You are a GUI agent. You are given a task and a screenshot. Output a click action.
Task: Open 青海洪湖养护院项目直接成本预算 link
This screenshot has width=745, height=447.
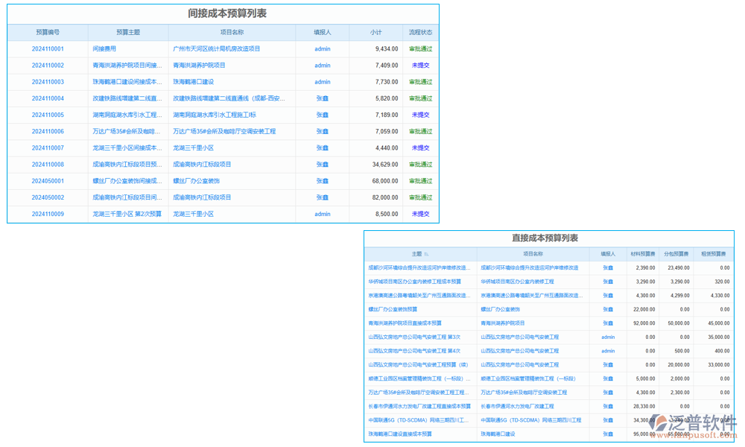point(405,323)
